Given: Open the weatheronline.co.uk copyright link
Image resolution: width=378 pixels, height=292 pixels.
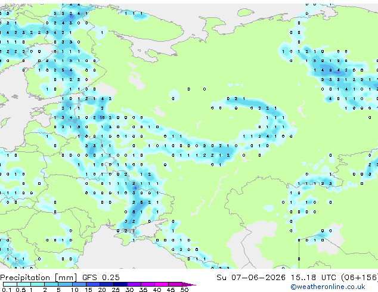Looking at the screenshot, I should (327, 287).
